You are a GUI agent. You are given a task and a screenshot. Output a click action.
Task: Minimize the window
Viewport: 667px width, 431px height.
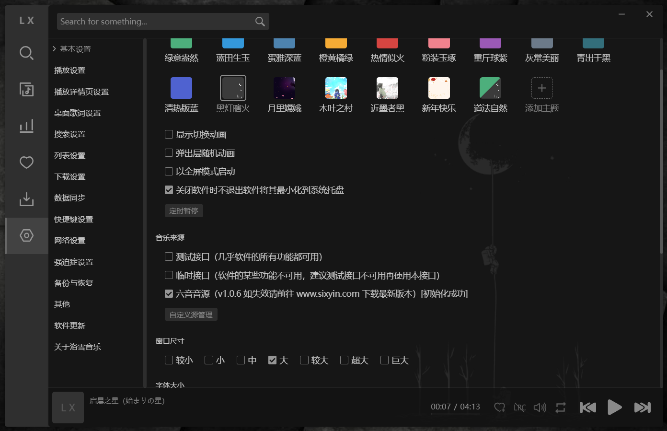tap(621, 14)
